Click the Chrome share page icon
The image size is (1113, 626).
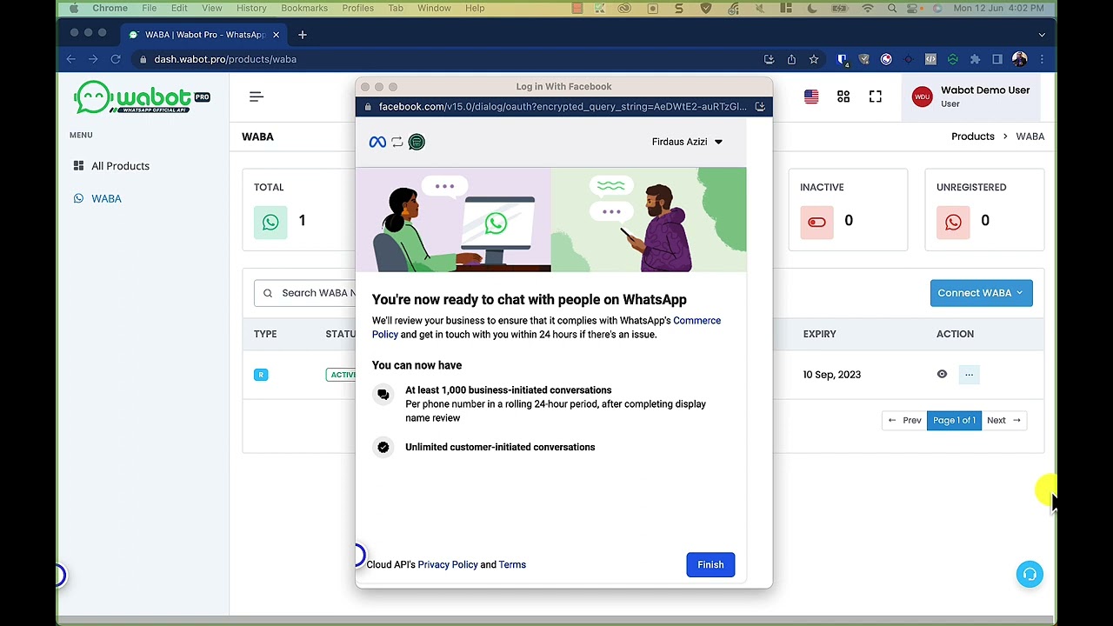(791, 59)
